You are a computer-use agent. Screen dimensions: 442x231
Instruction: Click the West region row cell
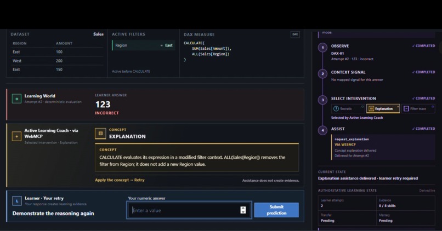[17, 61]
